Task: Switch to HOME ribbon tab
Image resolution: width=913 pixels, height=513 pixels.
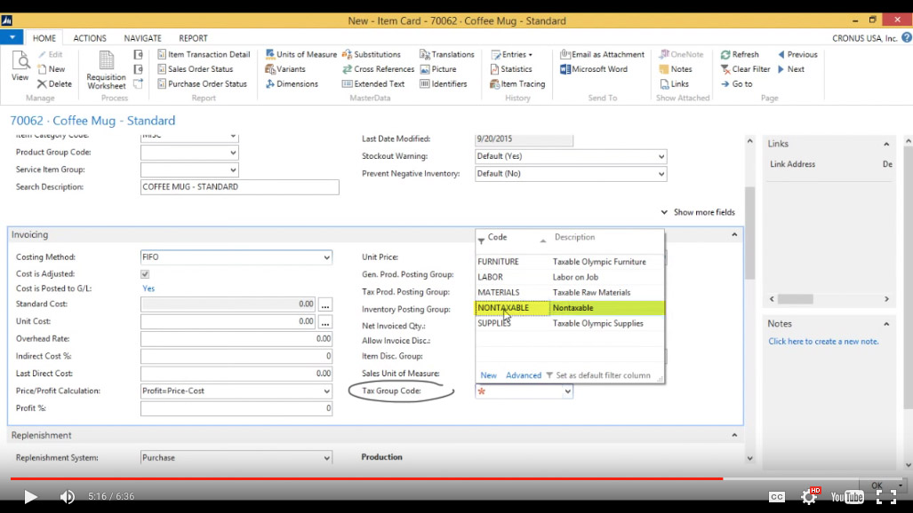Action: [x=44, y=38]
